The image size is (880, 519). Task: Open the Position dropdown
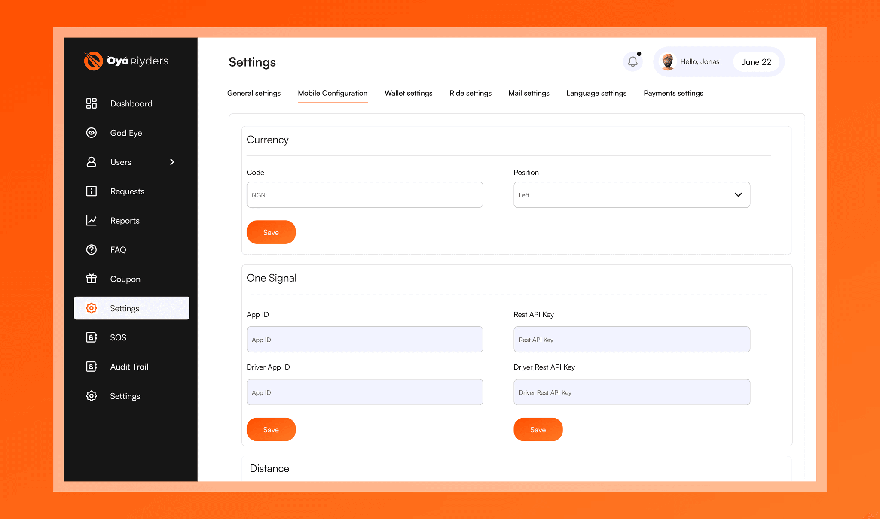point(632,195)
